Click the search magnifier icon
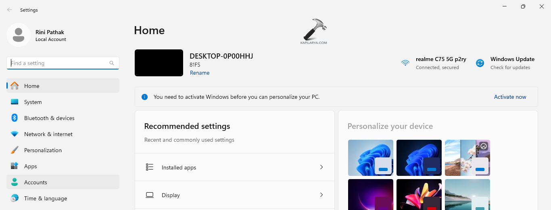 tap(112, 63)
